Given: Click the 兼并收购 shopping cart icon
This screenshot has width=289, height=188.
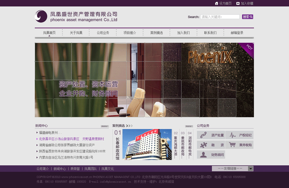Looking at the screenshot, I should [x=232, y=144].
